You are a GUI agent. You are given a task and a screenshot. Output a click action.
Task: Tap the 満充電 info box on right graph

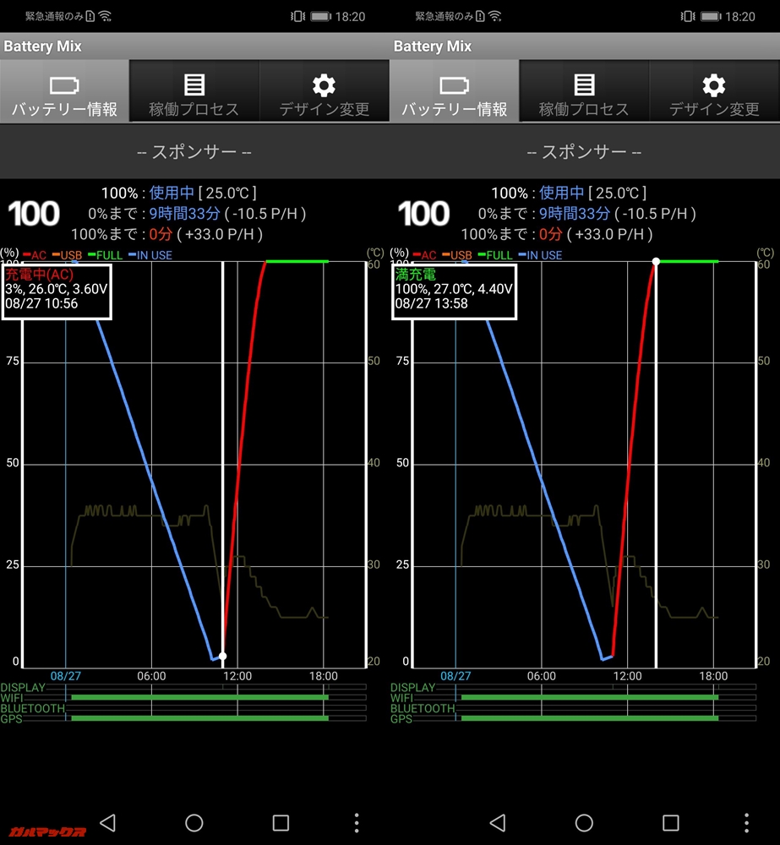pos(453,292)
